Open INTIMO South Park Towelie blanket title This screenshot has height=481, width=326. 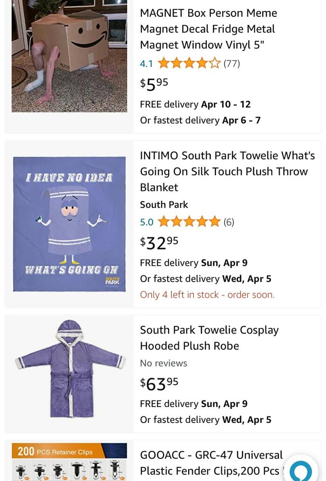[x=227, y=171]
